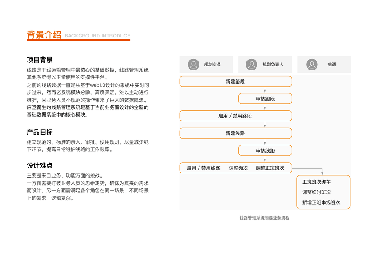Click the 项目背景 heading
The image size is (379, 271).
tap(40, 60)
